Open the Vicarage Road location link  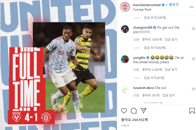tap(142, 10)
